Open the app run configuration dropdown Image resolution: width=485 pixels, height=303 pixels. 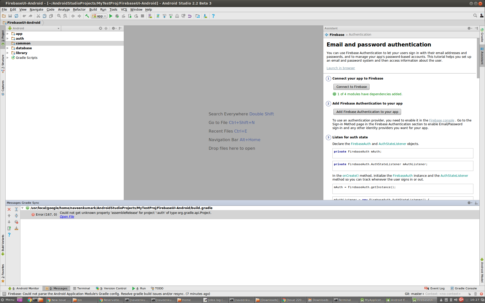100,16
